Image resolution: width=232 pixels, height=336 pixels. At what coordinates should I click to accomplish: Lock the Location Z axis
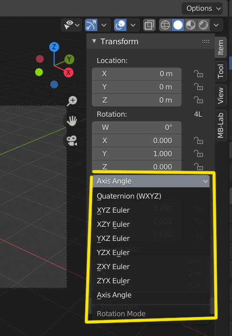[x=199, y=100]
